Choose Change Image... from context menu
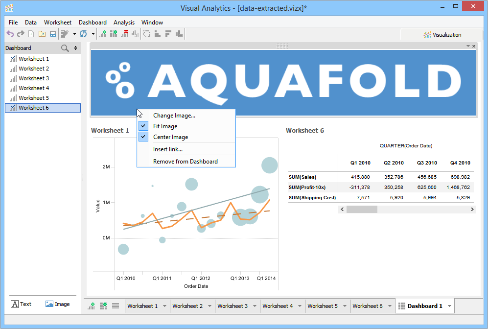This screenshot has width=488, height=329. pos(174,116)
